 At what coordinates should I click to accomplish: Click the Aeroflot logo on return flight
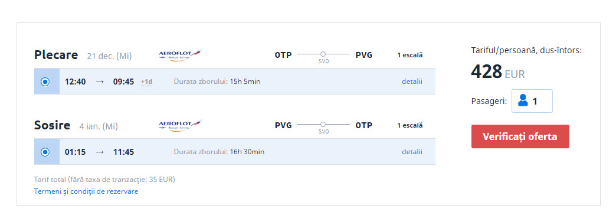180,125
